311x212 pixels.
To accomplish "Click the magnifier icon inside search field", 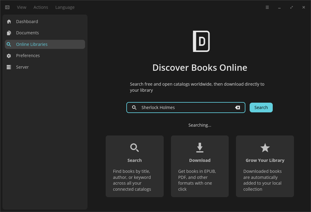I will (x=134, y=108).
